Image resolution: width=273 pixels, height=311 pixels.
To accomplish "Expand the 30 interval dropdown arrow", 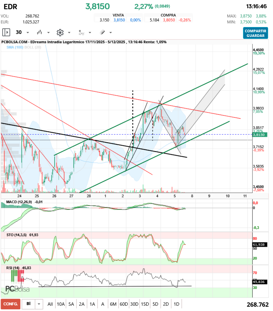I will [x=28, y=33].
